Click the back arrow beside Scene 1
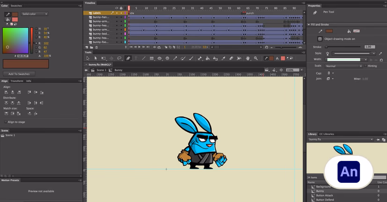 (x=86, y=70)
